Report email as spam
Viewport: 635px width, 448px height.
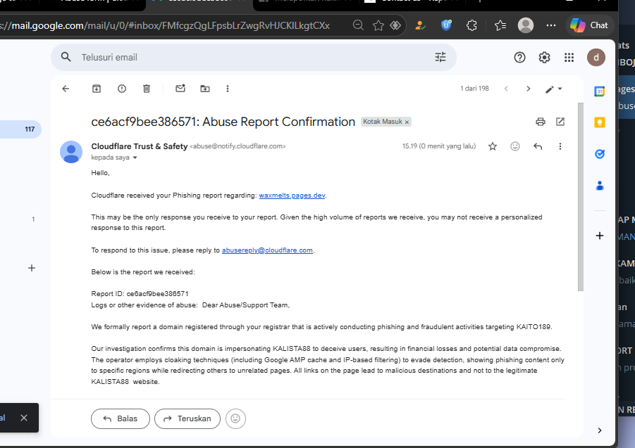pos(122,89)
